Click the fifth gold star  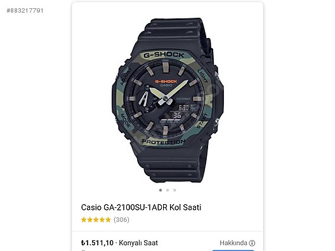click(x=108, y=219)
